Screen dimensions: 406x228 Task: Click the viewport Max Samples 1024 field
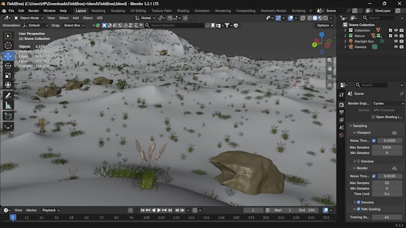click(x=387, y=148)
